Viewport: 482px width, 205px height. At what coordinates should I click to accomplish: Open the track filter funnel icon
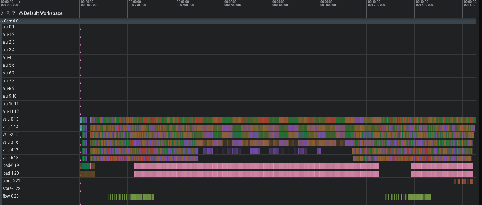click(14, 13)
